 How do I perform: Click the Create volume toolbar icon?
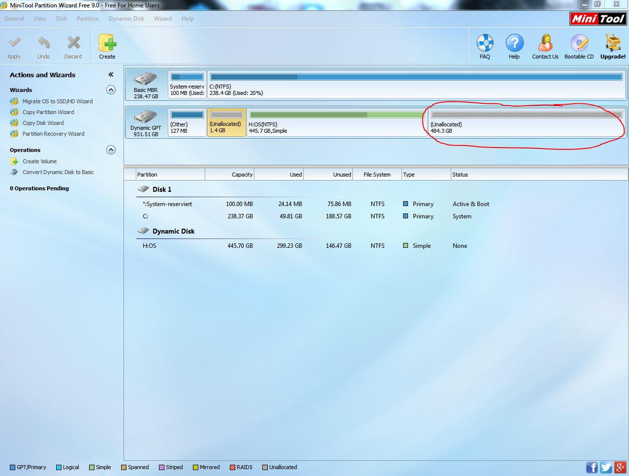107,43
